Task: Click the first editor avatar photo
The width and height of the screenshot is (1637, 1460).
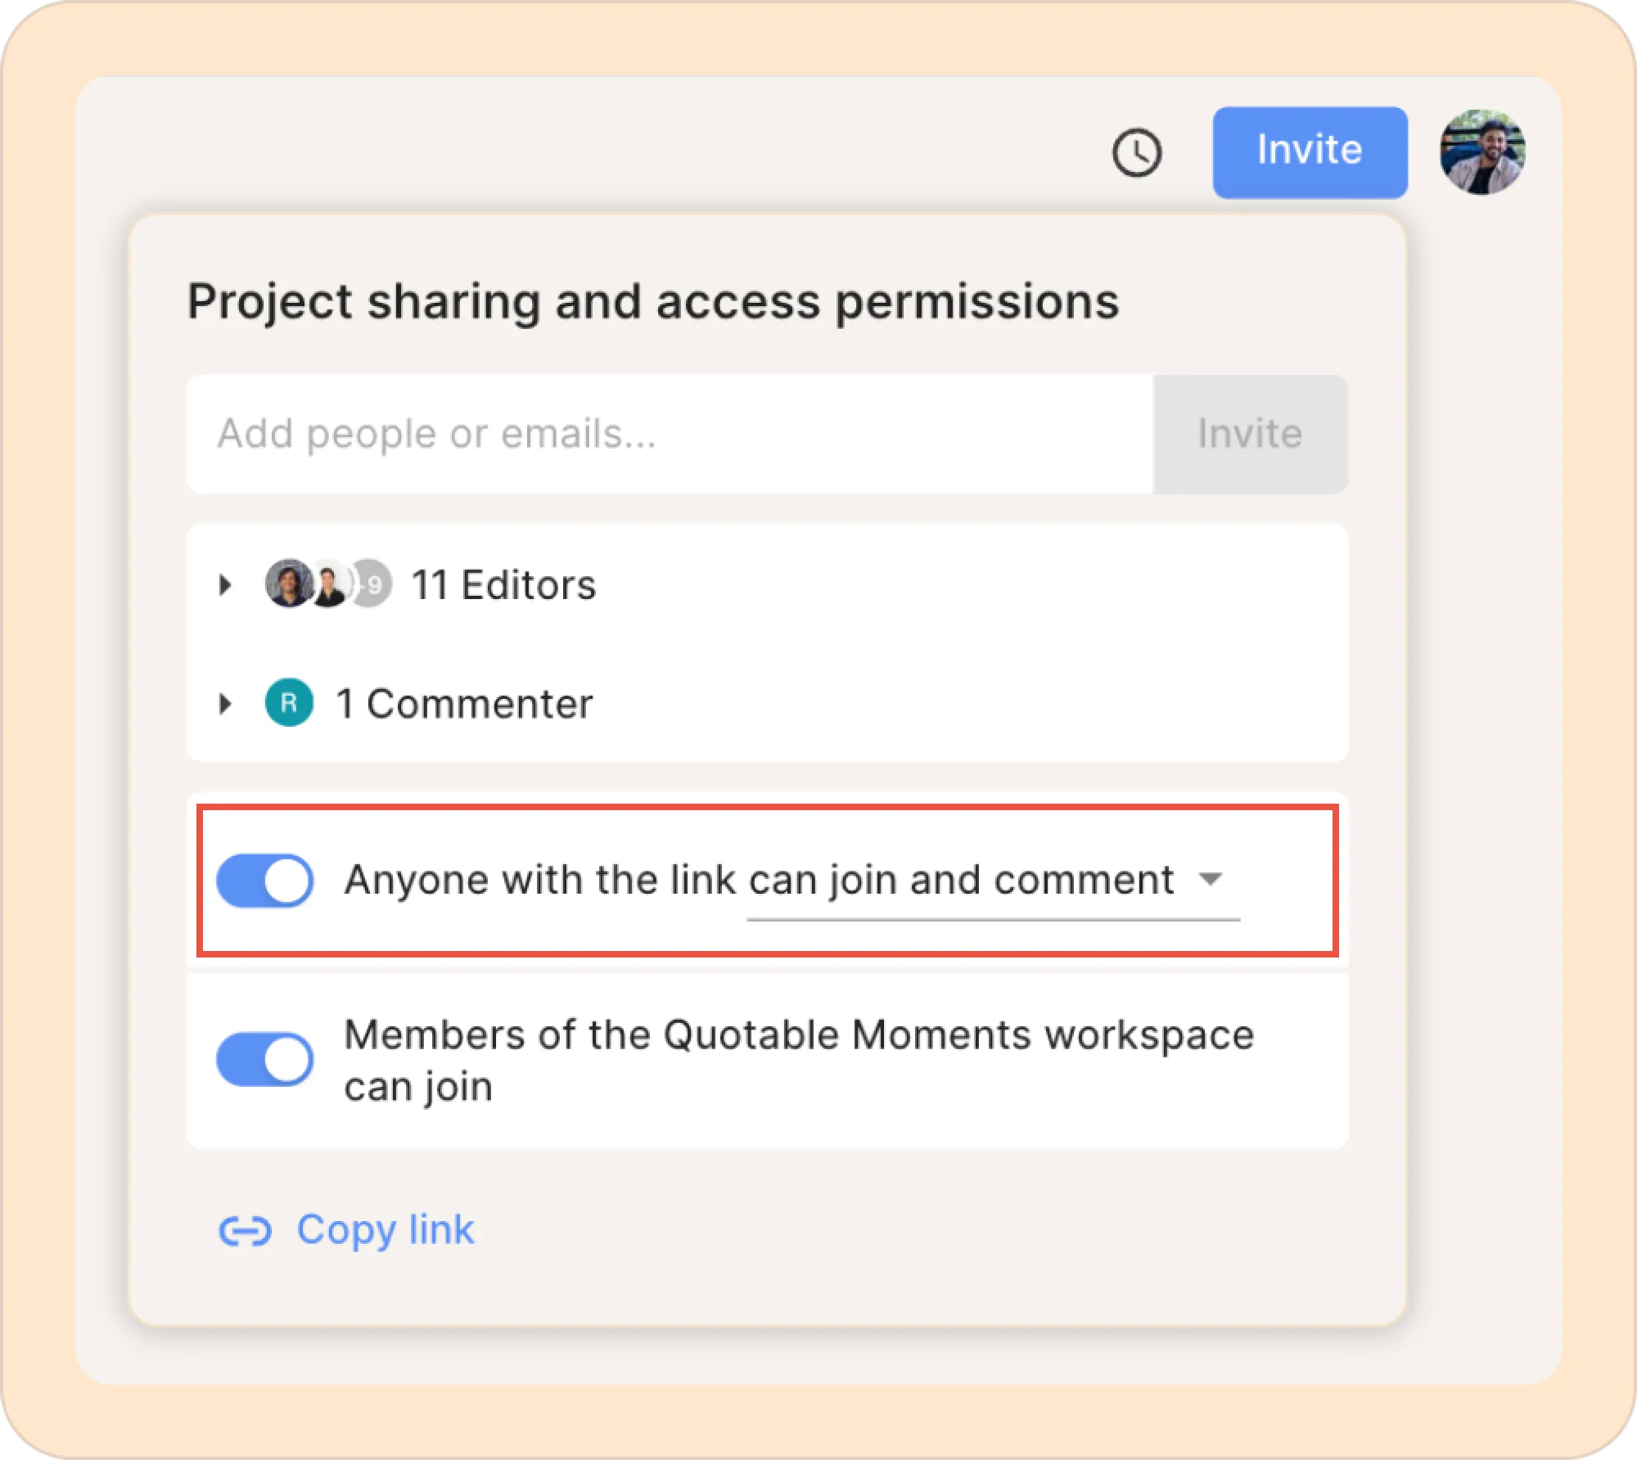Action: [289, 584]
